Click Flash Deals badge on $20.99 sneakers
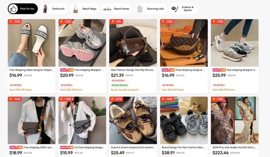This screenshot has width=270, height=157. (x=67, y=70)
